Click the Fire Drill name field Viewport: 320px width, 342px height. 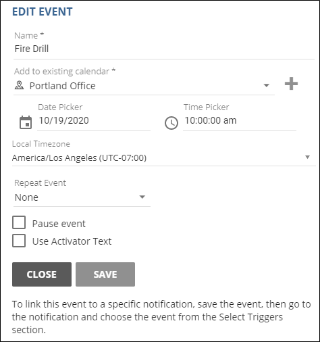pyautogui.click(x=164, y=49)
